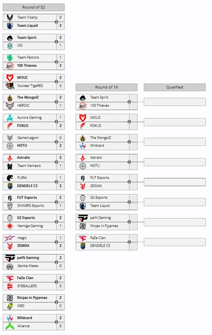212x335 pixels.
Task: Select the Round of 32 column header
Action: (x=34, y=7)
